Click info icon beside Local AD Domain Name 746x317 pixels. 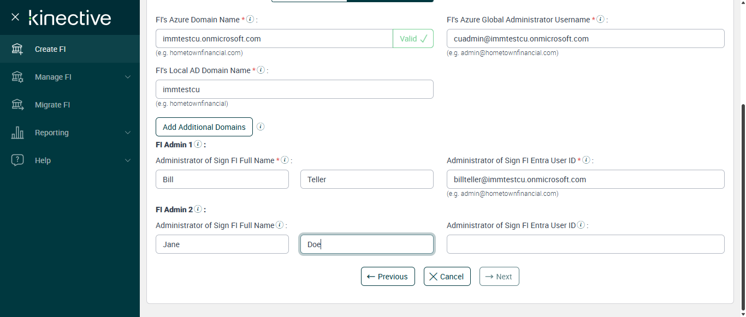[x=261, y=70]
